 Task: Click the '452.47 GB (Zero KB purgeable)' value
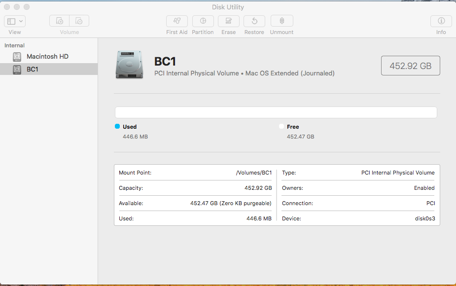[x=231, y=203]
